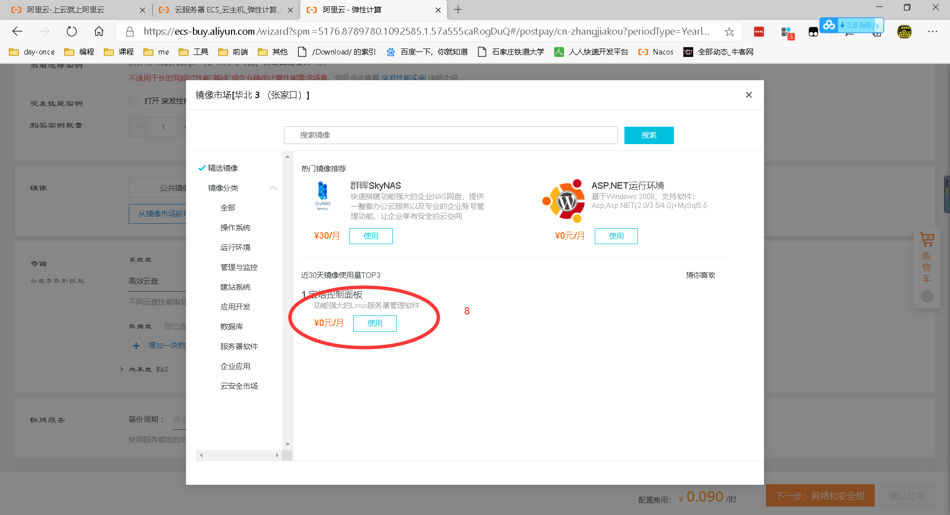The width and height of the screenshot is (950, 515).
Task: Expand the 共享盘 NAS section
Action: coord(122,369)
